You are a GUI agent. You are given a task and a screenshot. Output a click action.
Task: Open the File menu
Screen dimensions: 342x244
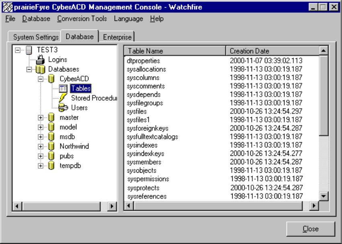point(10,19)
